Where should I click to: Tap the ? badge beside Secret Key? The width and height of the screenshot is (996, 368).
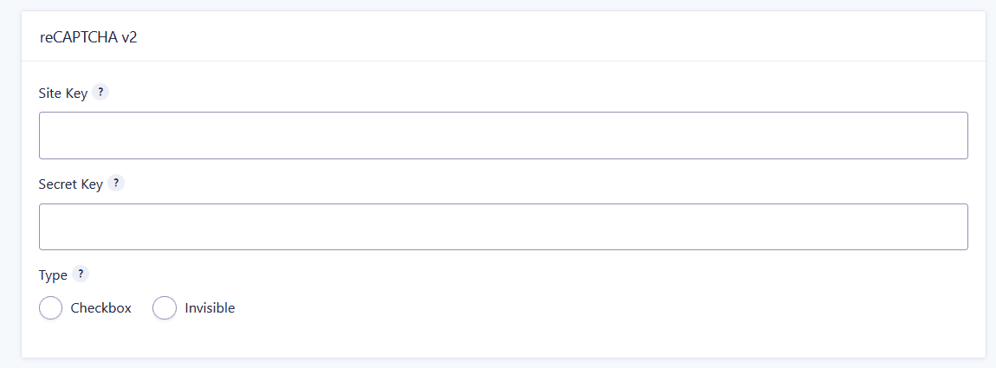pos(115,184)
